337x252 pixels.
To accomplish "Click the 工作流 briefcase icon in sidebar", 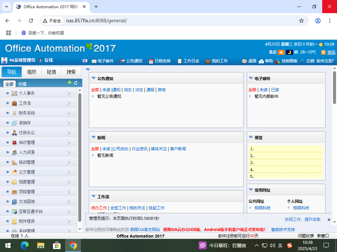I will pos(14,103).
